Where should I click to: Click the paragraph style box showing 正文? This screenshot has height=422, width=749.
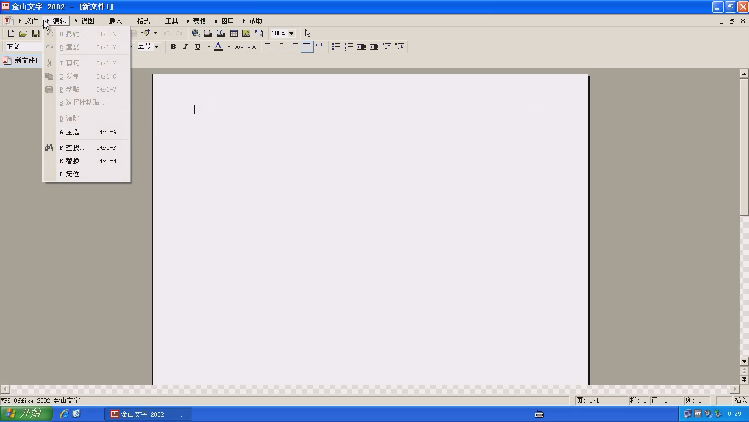pyautogui.click(x=23, y=47)
